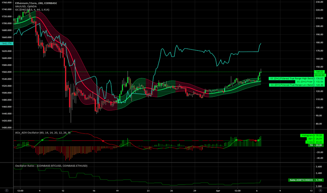Click the 230.00 tick on right price axis
The width and height of the screenshot is (327, 193).
tap(319, 2)
